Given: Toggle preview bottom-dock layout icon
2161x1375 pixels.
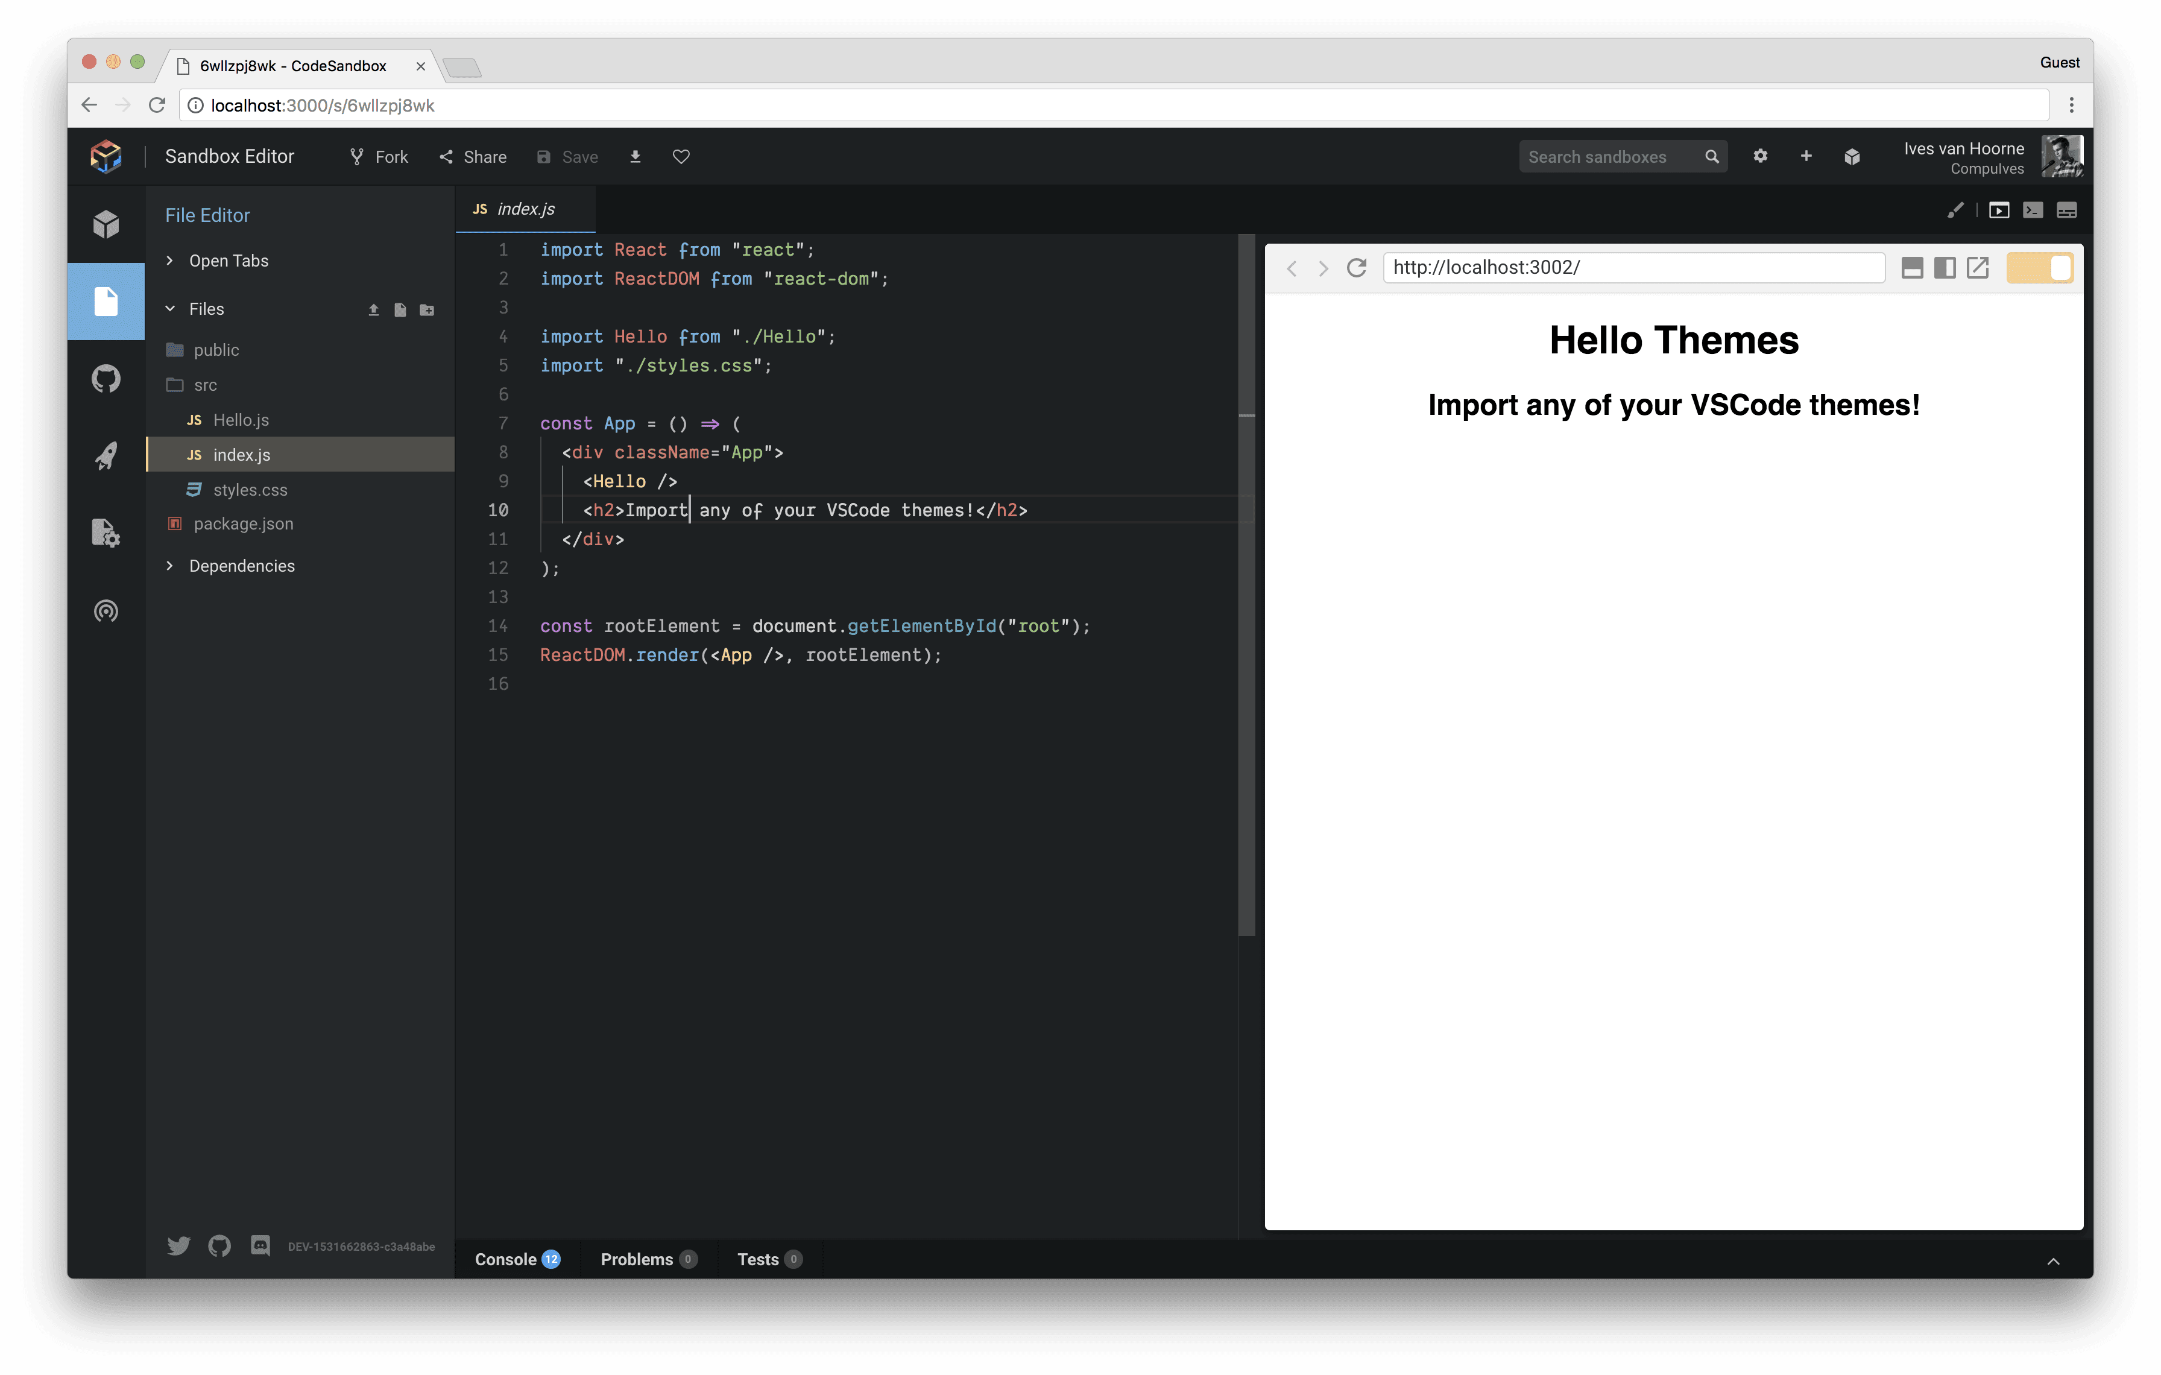Looking at the screenshot, I should point(1911,267).
